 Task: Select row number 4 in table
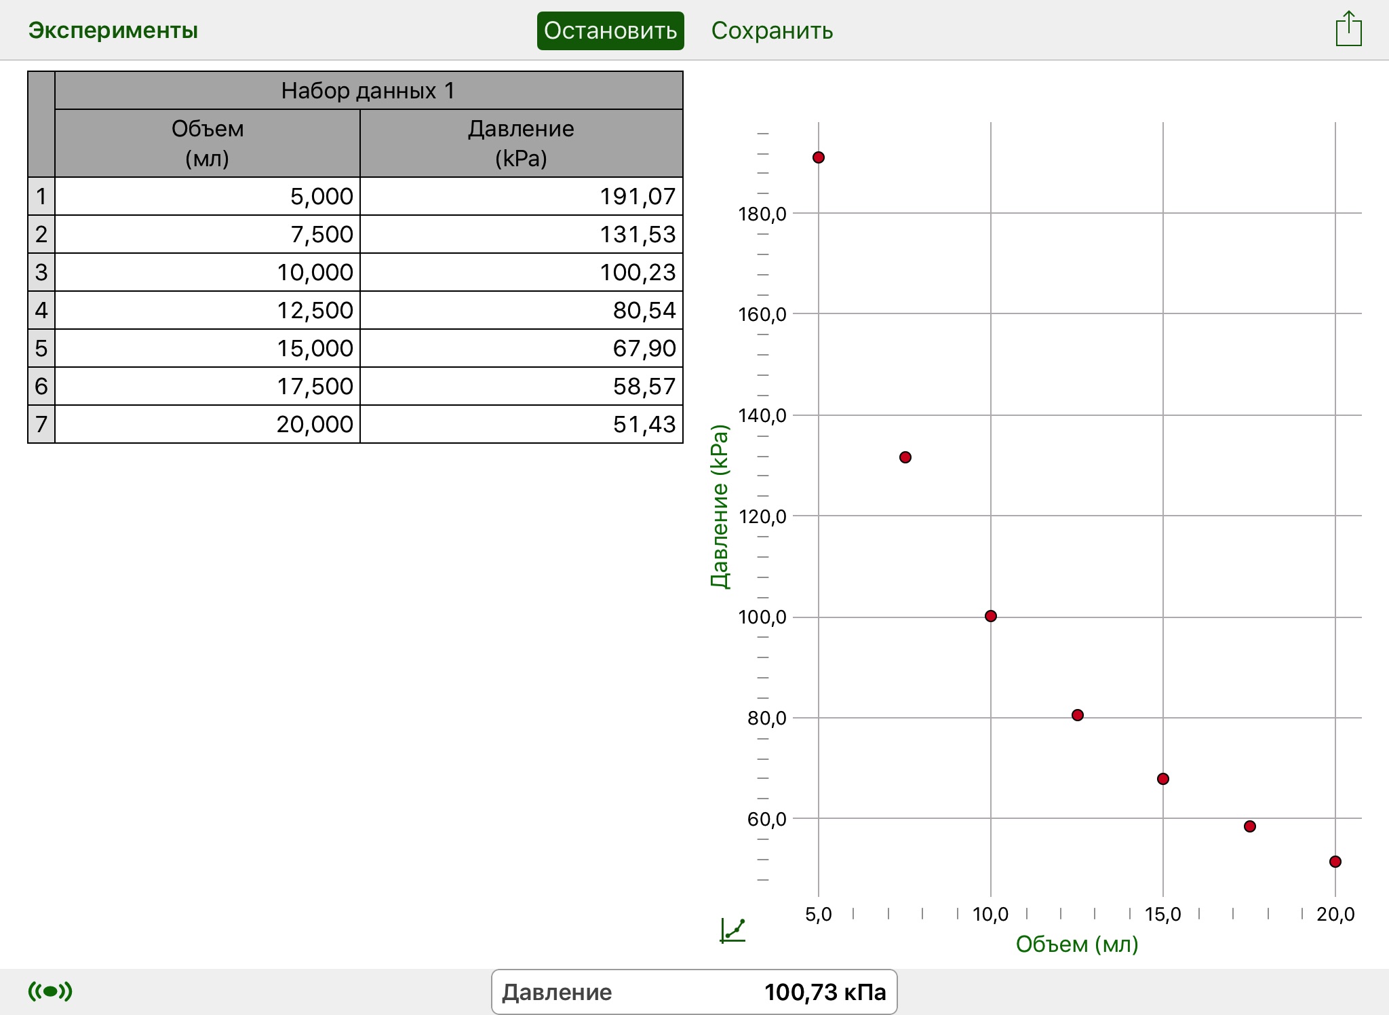pos(41,311)
